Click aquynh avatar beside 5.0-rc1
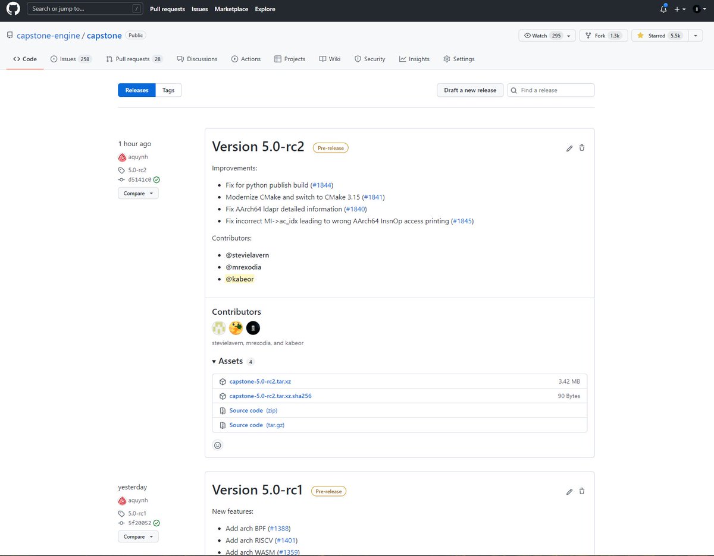The width and height of the screenshot is (714, 556). pos(122,501)
